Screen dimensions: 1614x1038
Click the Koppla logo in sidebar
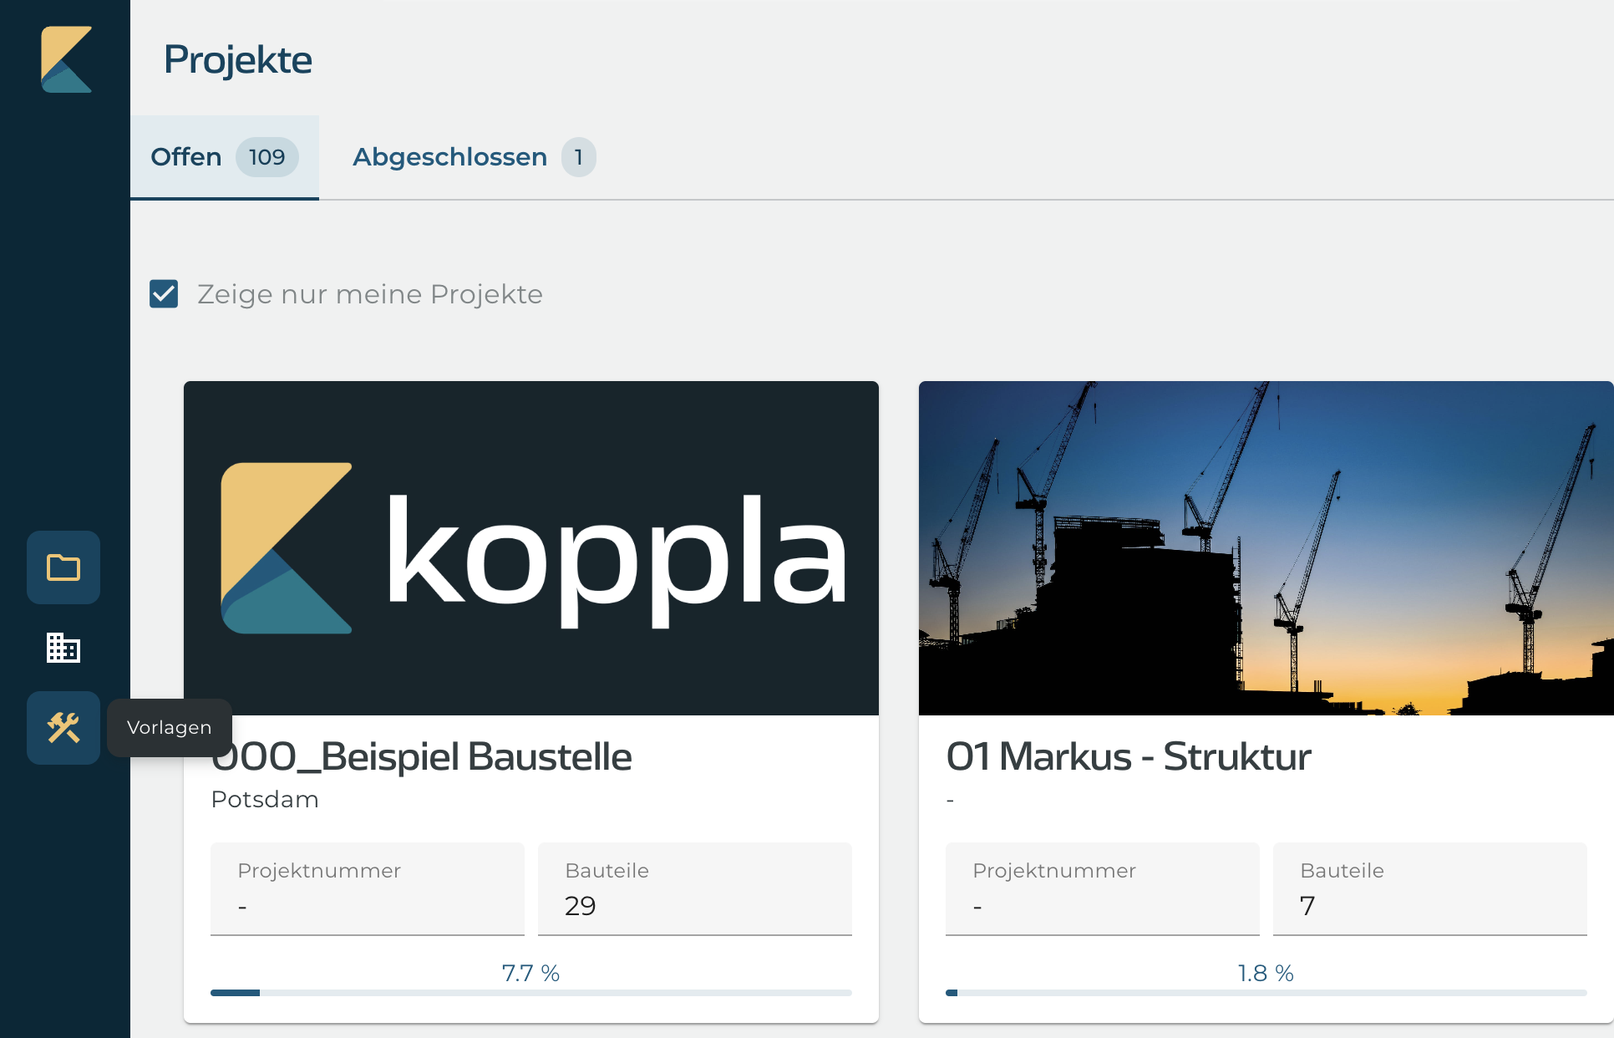coord(66,59)
